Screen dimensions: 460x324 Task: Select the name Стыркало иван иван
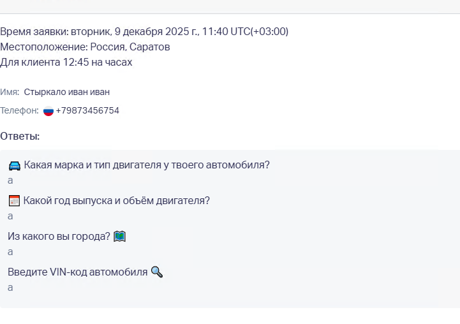(67, 92)
